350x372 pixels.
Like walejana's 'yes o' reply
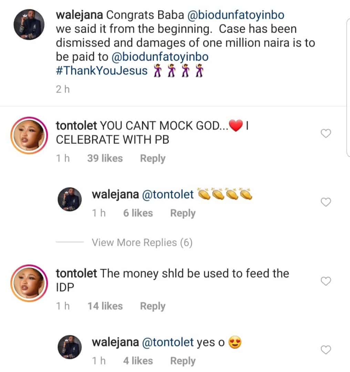[x=326, y=350]
